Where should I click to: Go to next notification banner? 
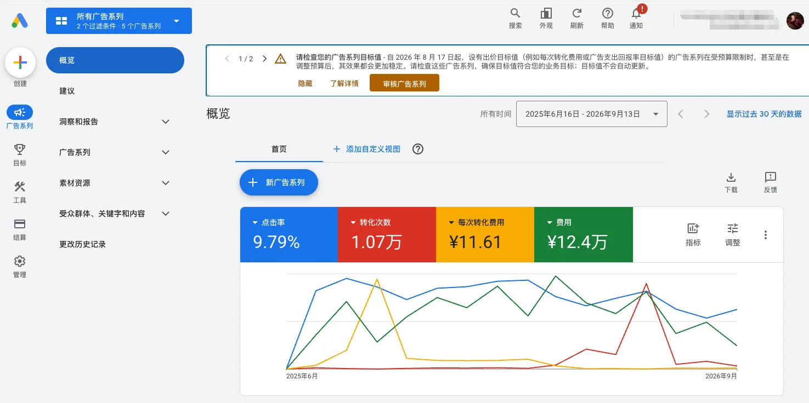point(264,59)
